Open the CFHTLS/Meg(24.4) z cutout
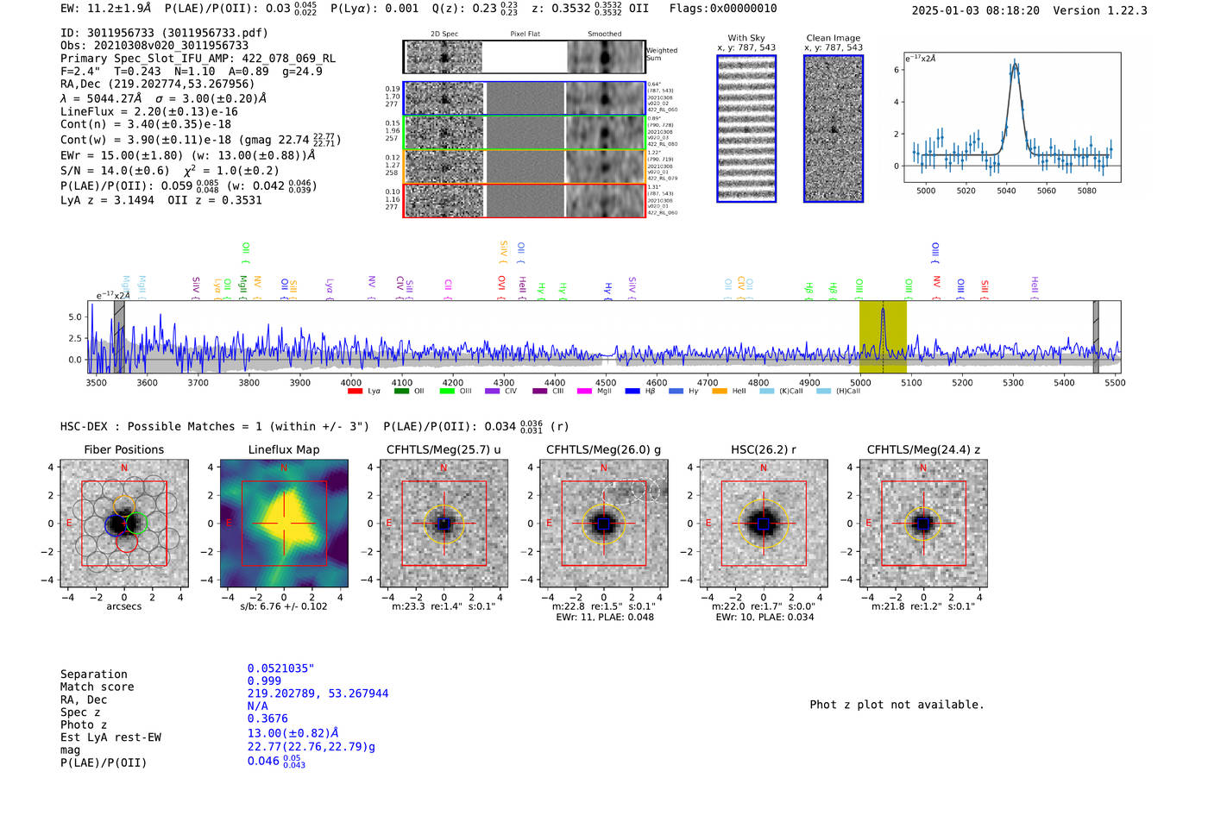Screen dimensions: 1208x822 click(x=923, y=524)
